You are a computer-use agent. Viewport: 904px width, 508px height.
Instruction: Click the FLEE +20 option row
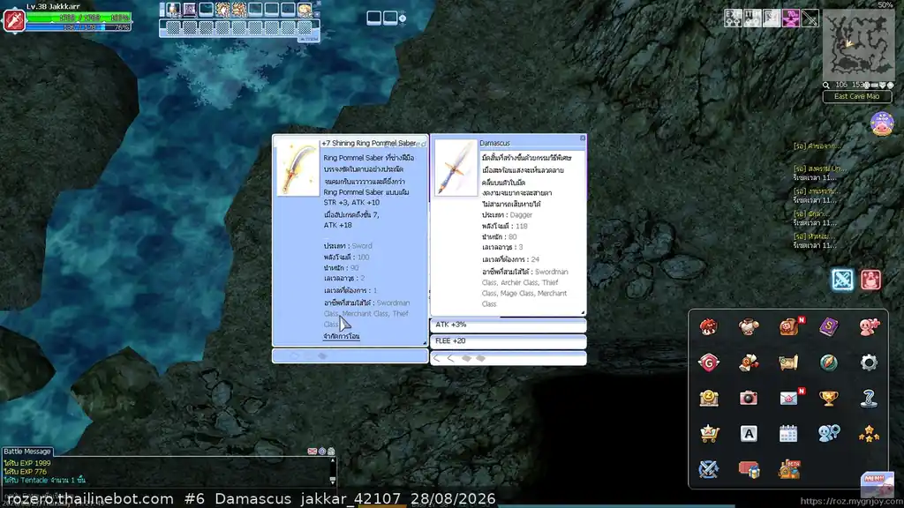[508, 341]
